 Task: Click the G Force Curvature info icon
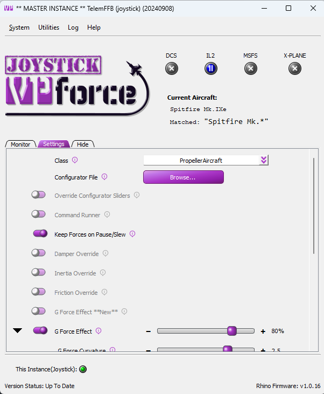point(112,349)
